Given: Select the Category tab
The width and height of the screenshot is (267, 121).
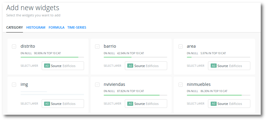Looking at the screenshot, I should 15,27.
